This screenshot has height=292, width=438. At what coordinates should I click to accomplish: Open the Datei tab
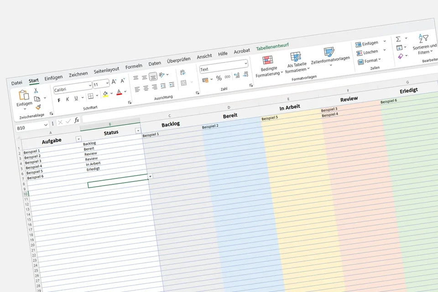(16, 83)
